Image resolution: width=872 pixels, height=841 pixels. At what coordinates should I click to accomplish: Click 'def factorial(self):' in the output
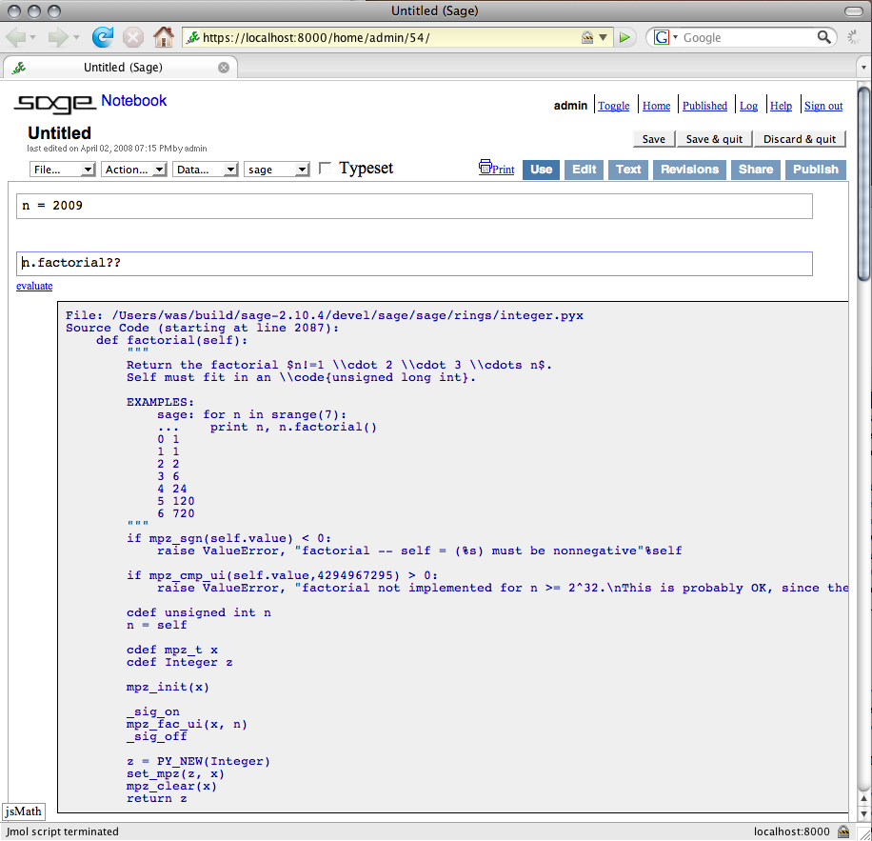tap(172, 340)
